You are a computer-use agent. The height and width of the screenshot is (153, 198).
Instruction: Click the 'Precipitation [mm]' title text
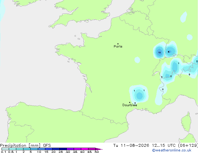click(20, 146)
